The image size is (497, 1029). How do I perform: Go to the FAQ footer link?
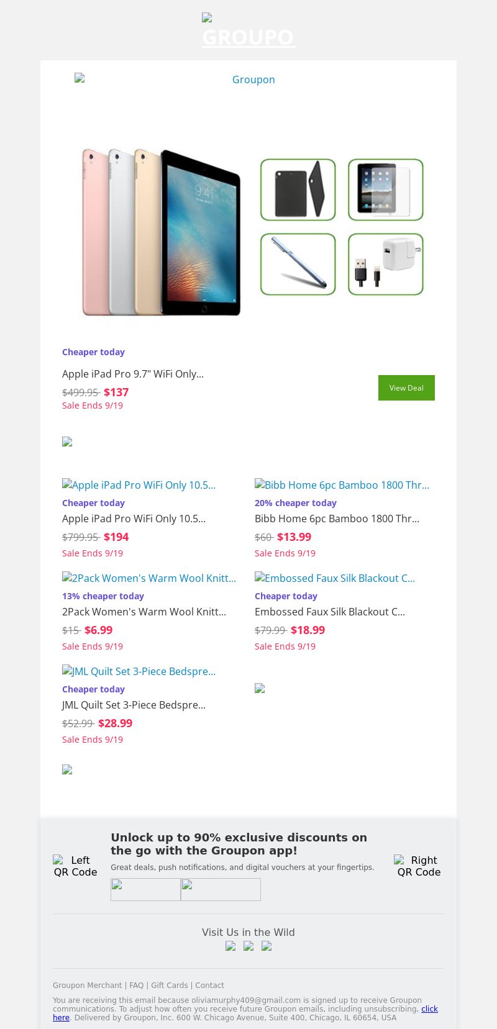[x=136, y=986]
